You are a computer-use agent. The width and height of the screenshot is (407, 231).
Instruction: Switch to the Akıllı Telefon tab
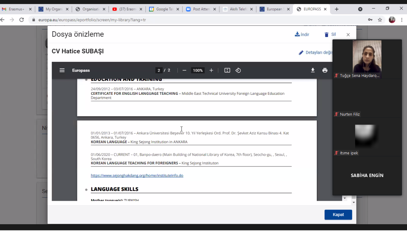pos(237,9)
